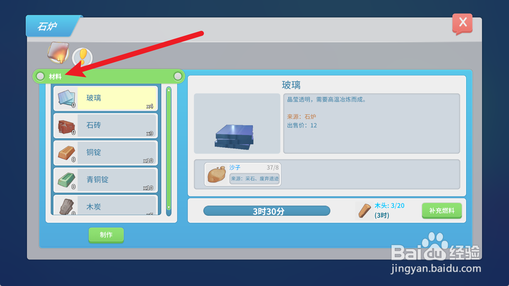The width and height of the screenshot is (509, 286).
Task: Click the sand ingredient icon
Action: click(217, 174)
